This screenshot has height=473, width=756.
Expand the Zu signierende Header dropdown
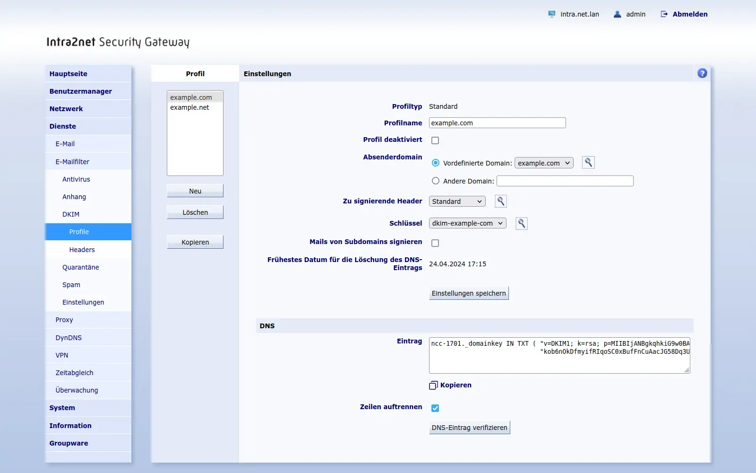coord(457,201)
